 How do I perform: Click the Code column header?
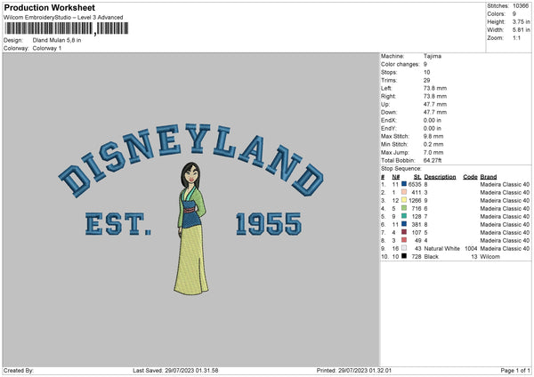tap(470, 176)
